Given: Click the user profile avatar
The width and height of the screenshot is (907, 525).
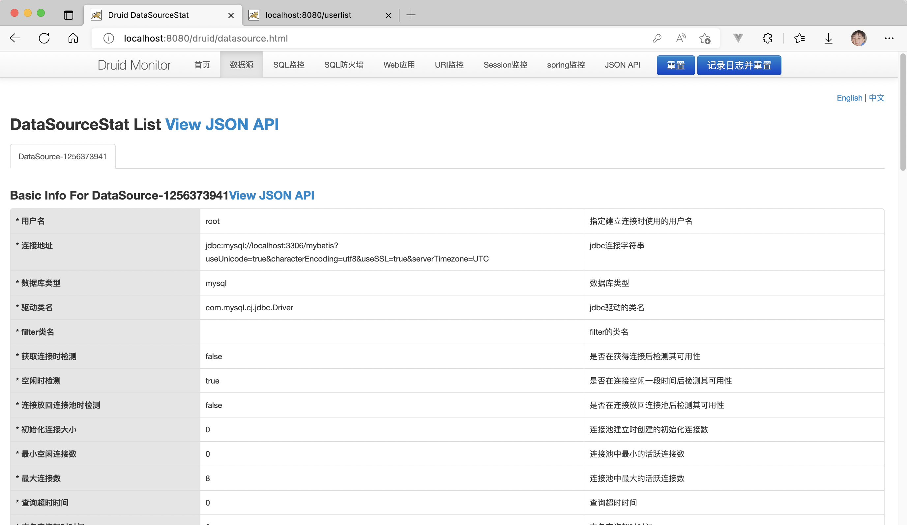Looking at the screenshot, I should [x=859, y=38].
